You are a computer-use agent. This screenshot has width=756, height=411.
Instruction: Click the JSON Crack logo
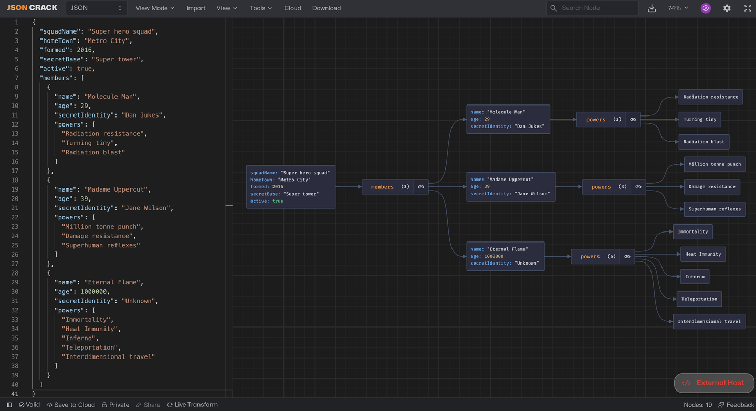[x=32, y=8]
